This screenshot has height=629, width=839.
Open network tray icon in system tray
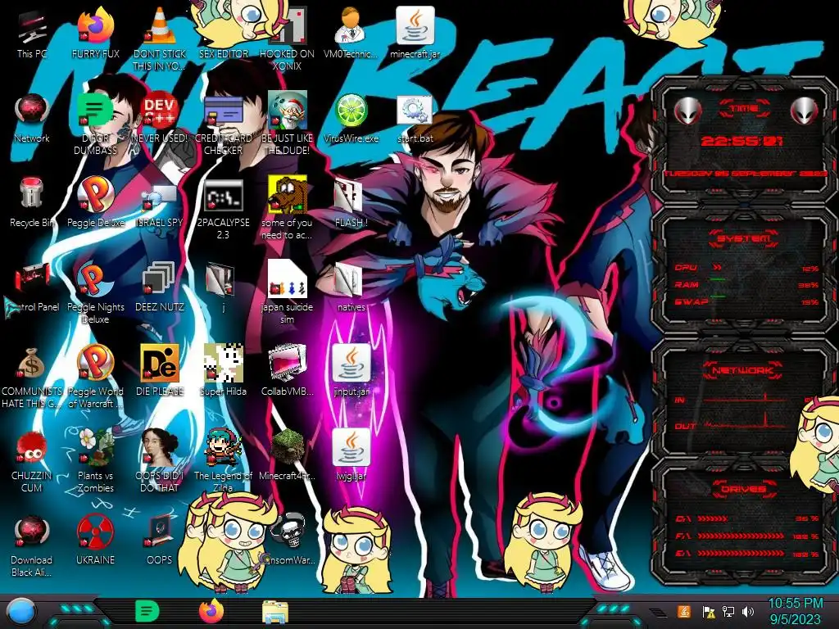[x=728, y=611]
